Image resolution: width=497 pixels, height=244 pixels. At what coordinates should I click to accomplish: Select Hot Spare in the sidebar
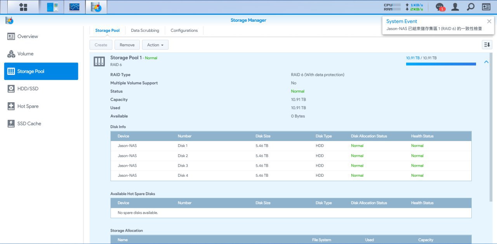pyautogui.click(x=28, y=106)
